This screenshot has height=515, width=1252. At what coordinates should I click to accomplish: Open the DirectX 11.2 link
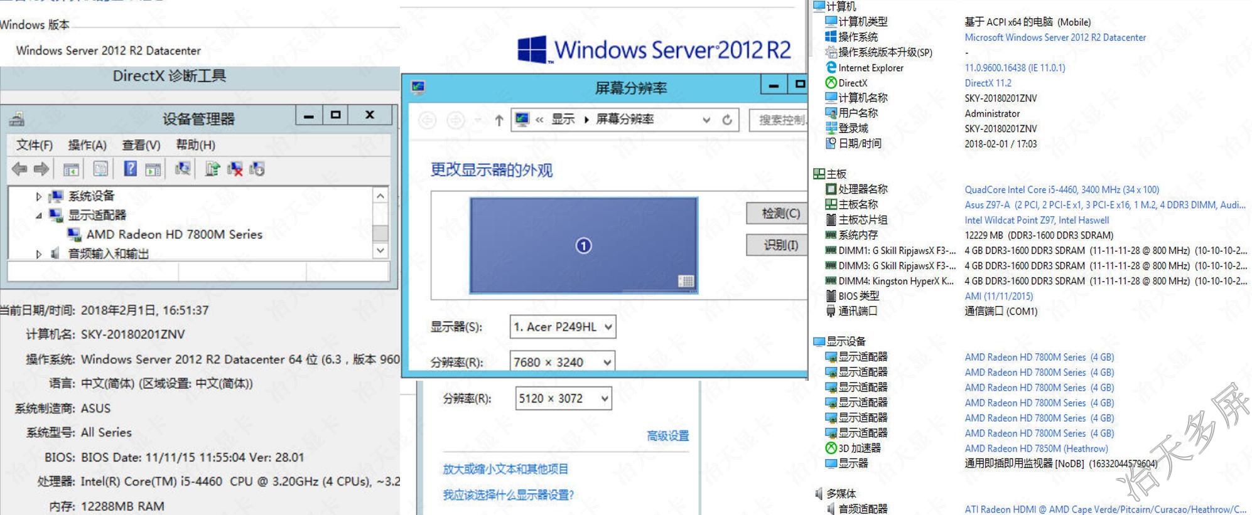(988, 83)
